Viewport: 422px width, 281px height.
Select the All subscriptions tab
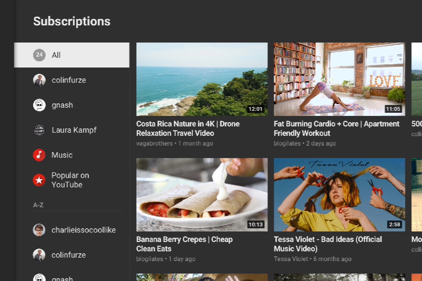pyautogui.click(x=72, y=55)
